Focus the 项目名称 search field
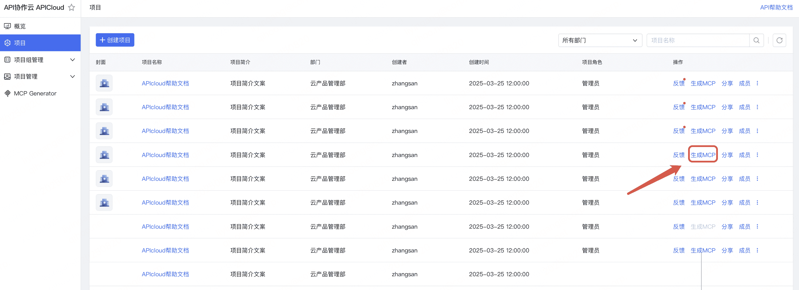The height and width of the screenshot is (290, 799). 698,40
